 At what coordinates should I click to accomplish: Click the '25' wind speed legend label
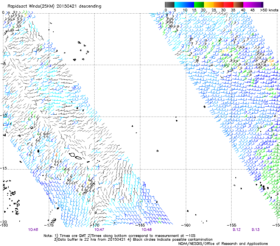click(214, 10)
